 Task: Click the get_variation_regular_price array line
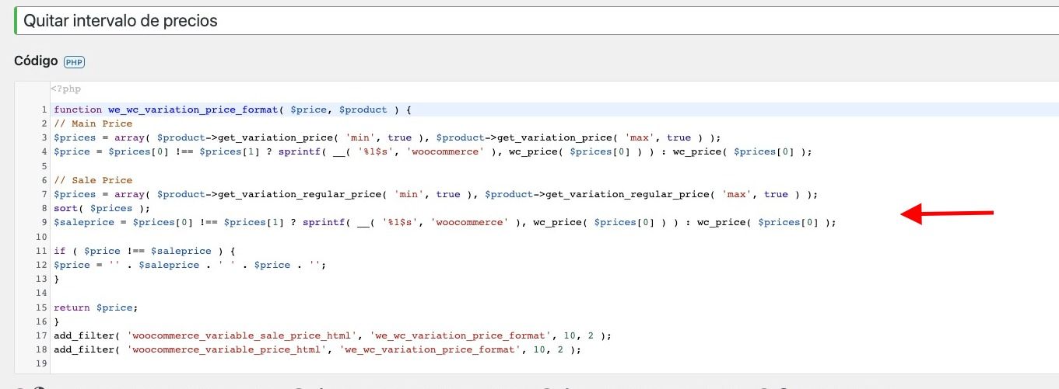[x=436, y=194]
